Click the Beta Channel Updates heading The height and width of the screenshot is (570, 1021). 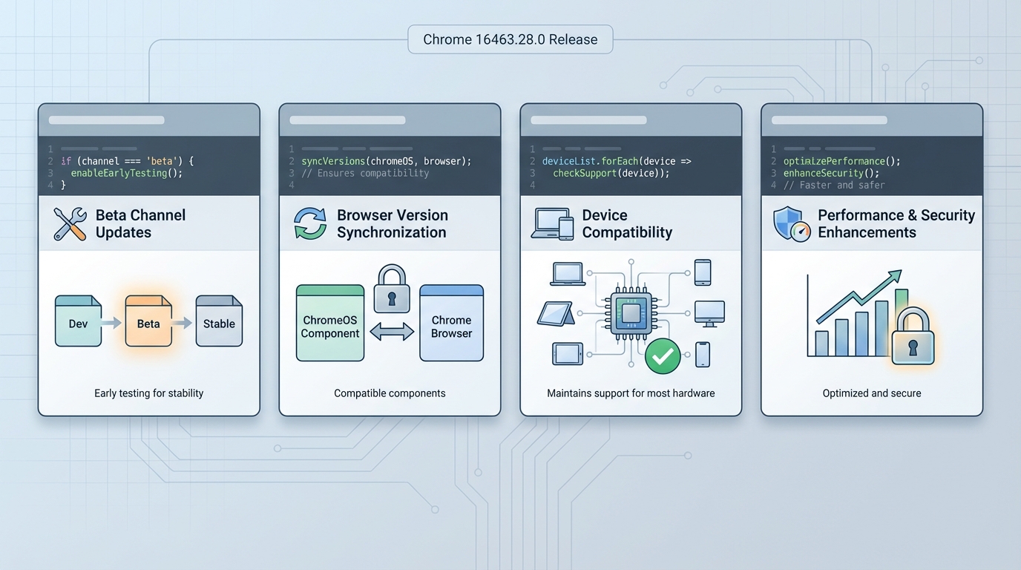pos(140,223)
